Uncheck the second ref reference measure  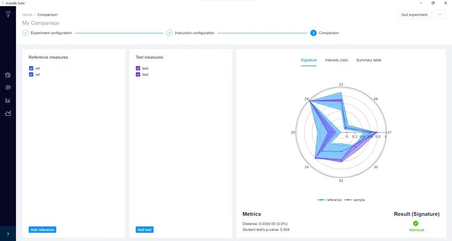(31, 74)
